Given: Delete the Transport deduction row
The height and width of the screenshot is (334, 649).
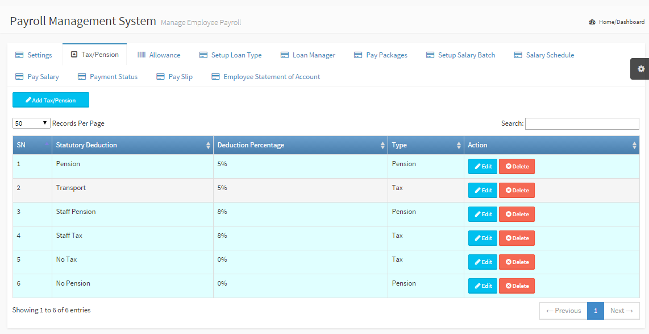Looking at the screenshot, I should 517,191.
